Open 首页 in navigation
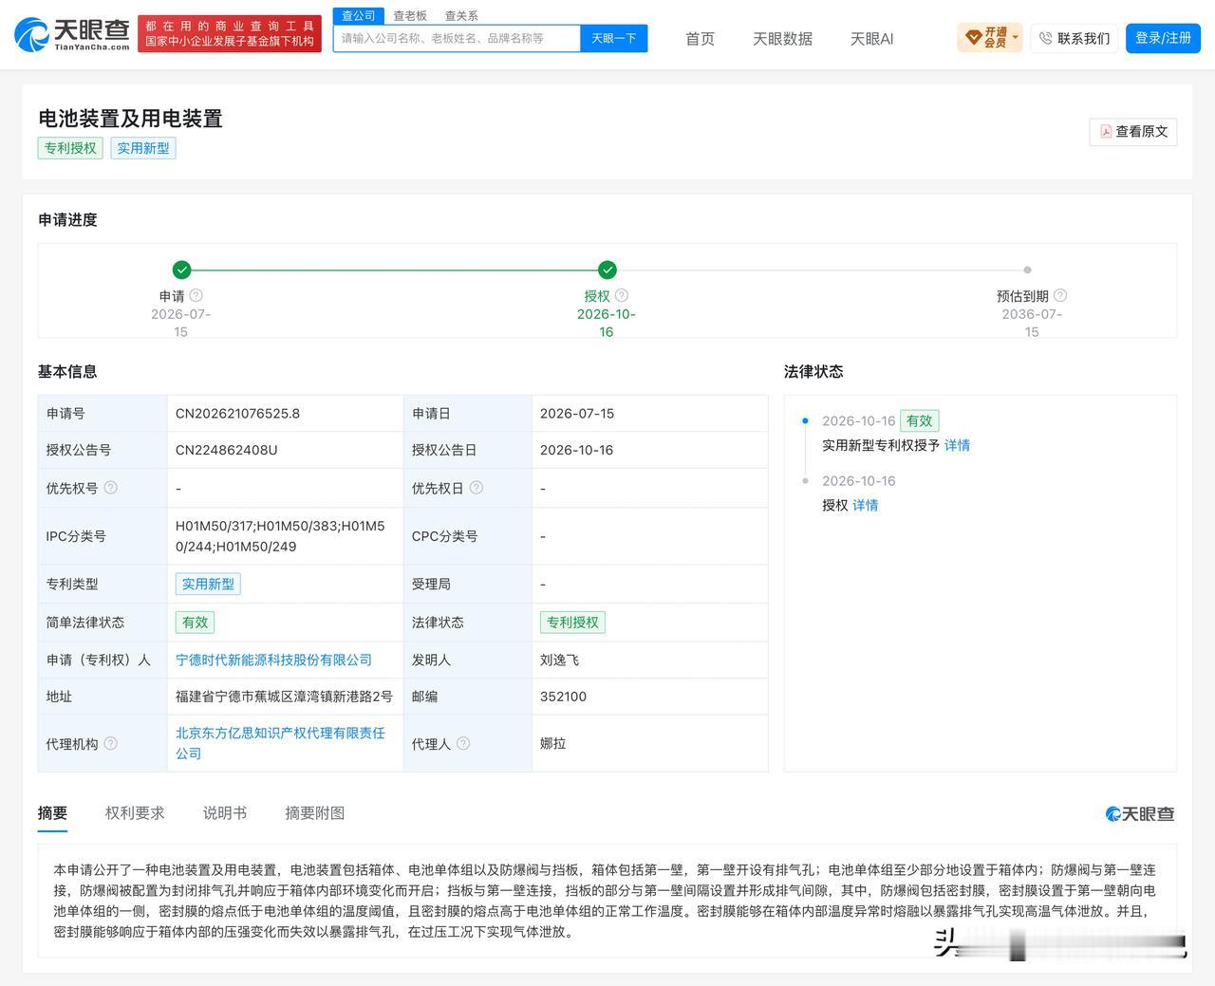Image resolution: width=1215 pixels, height=986 pixels. coord(700,39)
